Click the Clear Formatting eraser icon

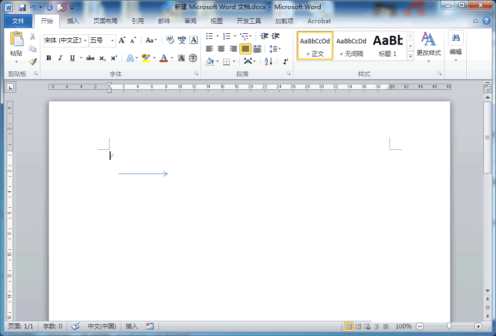[170, 40]
